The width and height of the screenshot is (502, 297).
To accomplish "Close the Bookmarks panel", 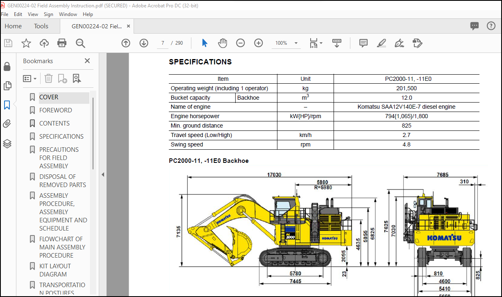I will tap(87, 61).
